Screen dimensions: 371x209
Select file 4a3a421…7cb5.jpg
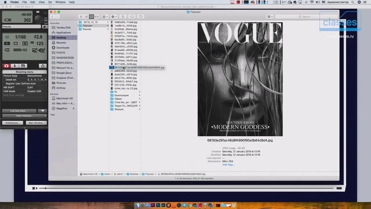(x=125, y=33)
